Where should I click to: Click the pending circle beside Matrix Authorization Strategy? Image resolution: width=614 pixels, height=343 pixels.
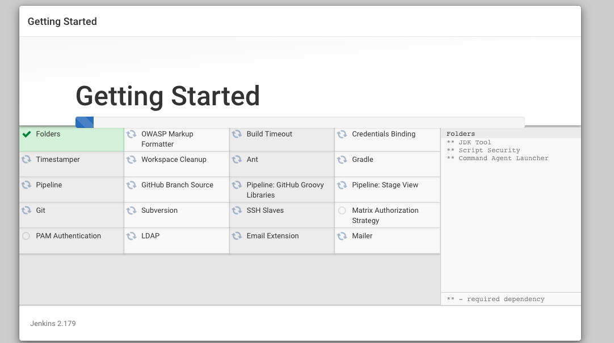tap(342, 211)
